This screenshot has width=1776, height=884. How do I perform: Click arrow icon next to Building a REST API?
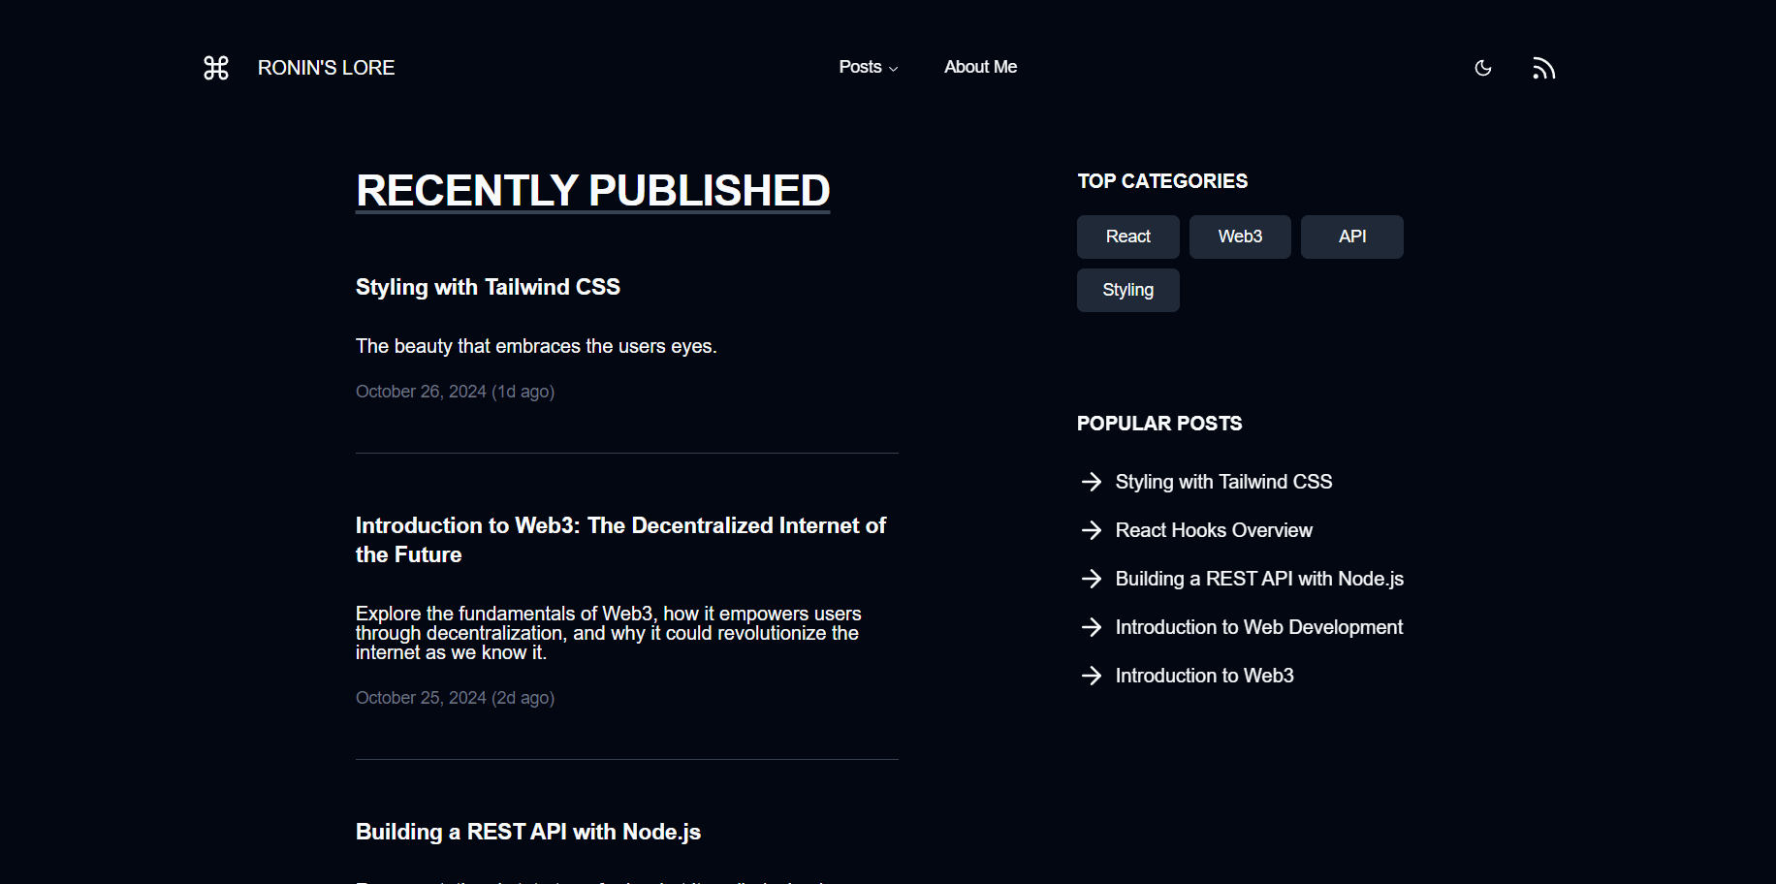point(1092,579)
